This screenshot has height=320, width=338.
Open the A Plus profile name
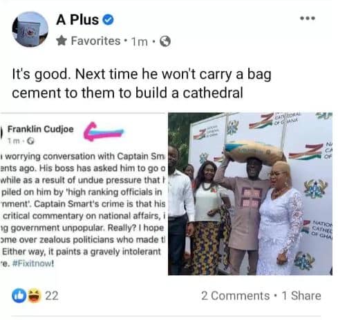[77, 20]
